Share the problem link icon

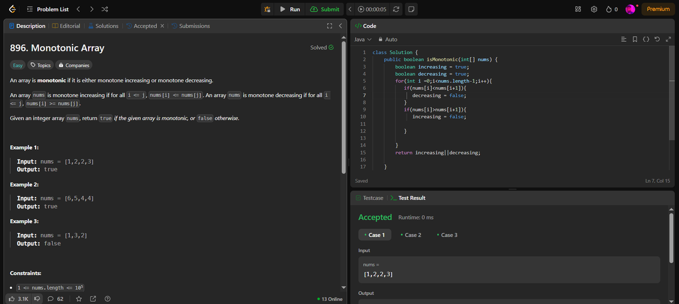93,299
